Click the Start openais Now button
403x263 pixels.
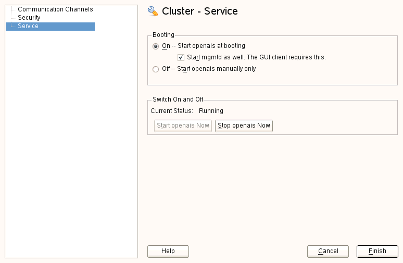183,126
